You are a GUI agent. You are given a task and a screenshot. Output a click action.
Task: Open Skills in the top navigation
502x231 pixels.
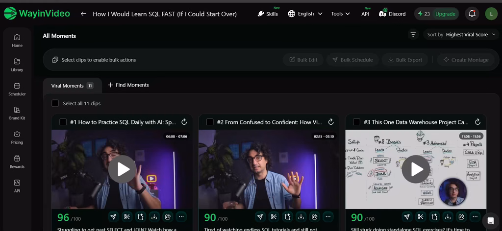click(x=268, y=14)
